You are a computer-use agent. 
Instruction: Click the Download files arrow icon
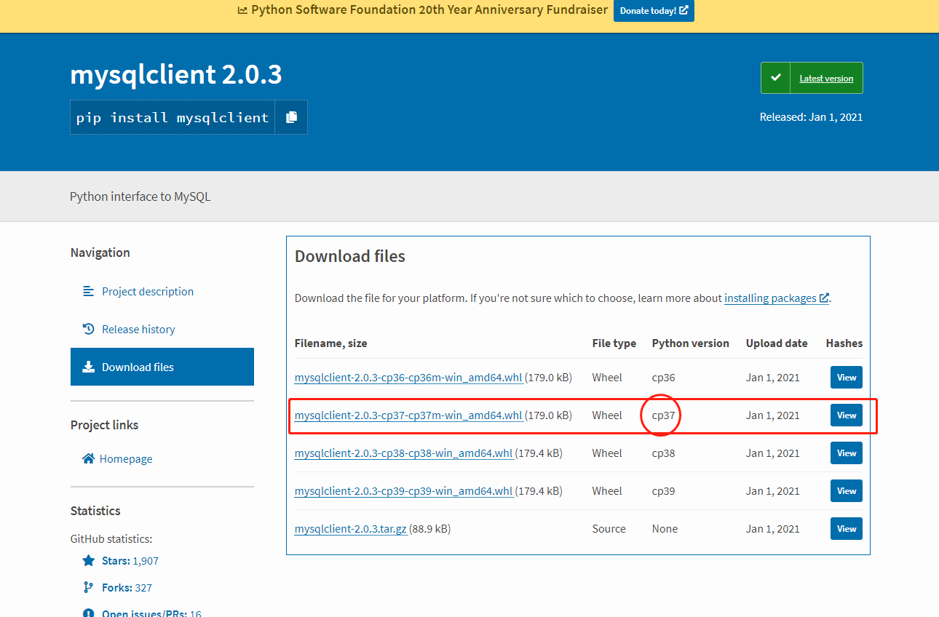(89, 367)
